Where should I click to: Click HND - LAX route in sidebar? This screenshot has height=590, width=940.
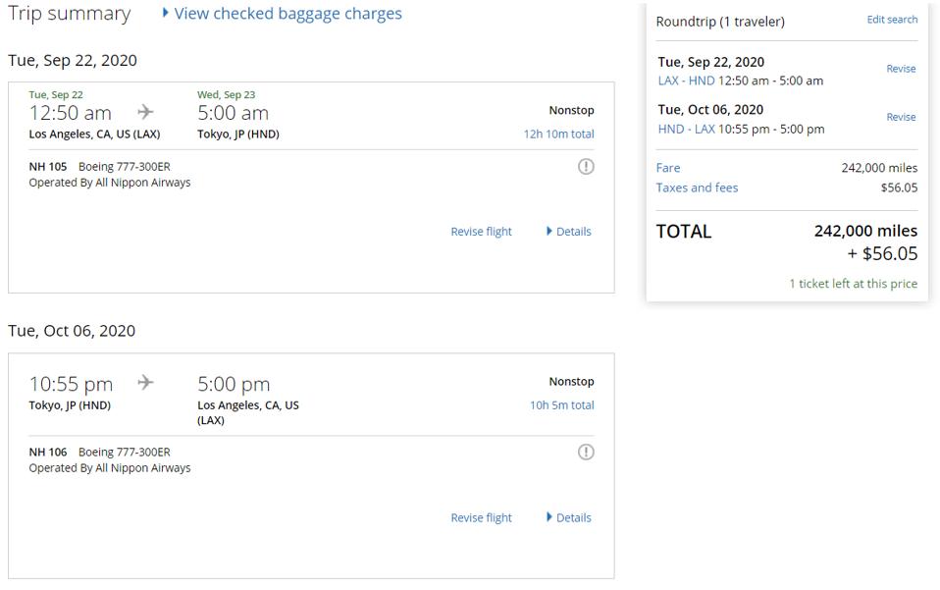[x=686, y=129]
